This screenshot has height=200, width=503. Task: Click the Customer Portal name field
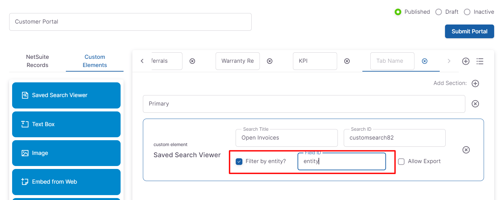(x=130, y=22)
